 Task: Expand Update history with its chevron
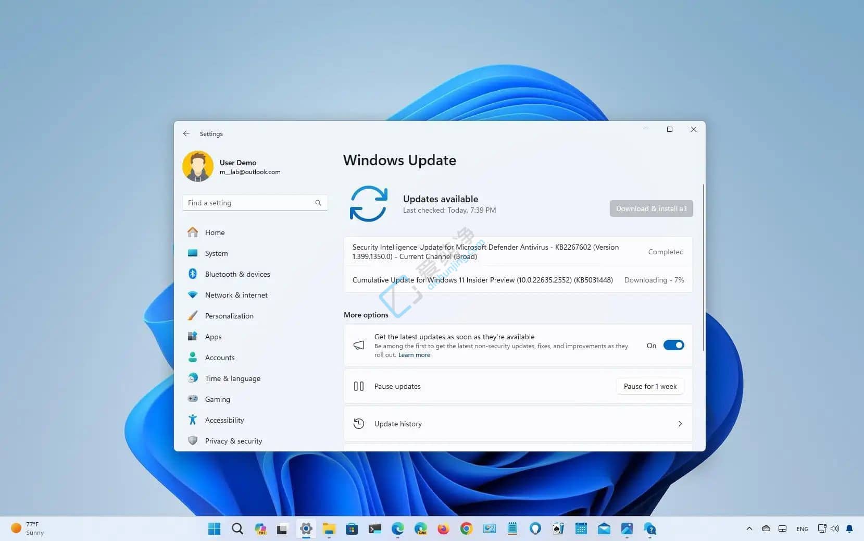tap(680, 424)
